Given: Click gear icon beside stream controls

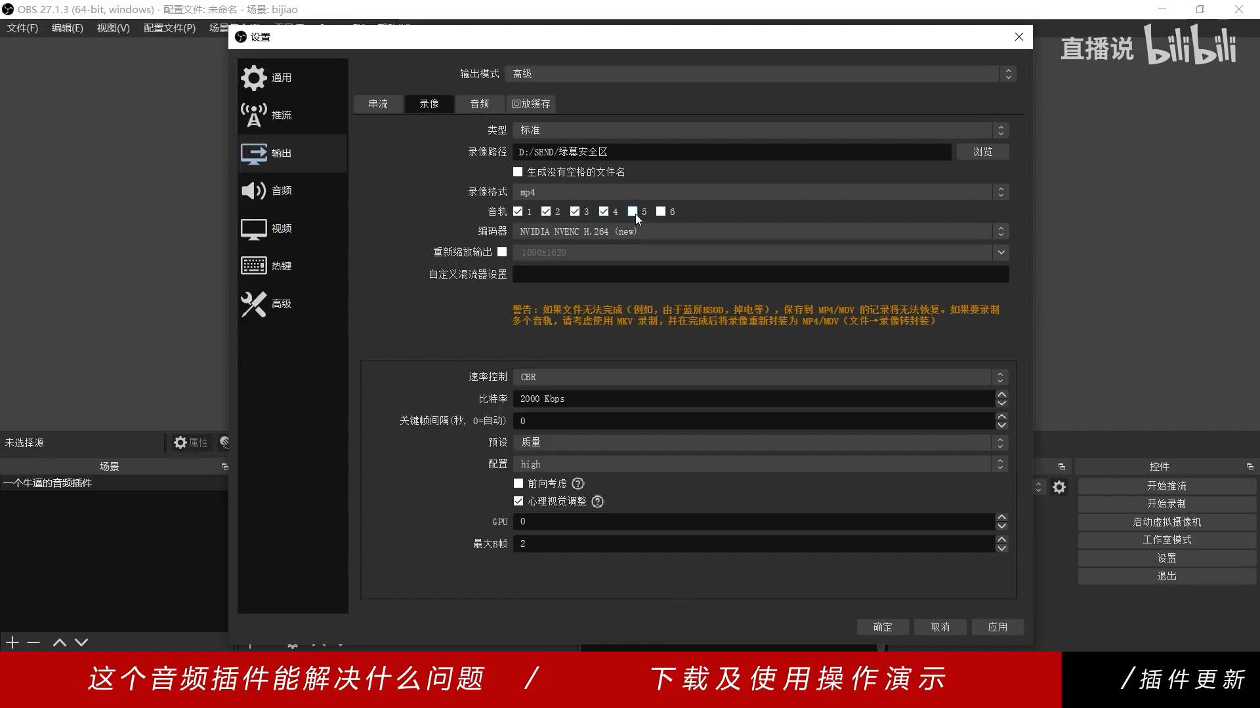Looking at the screenshot, I should [x=1059, y=487].
